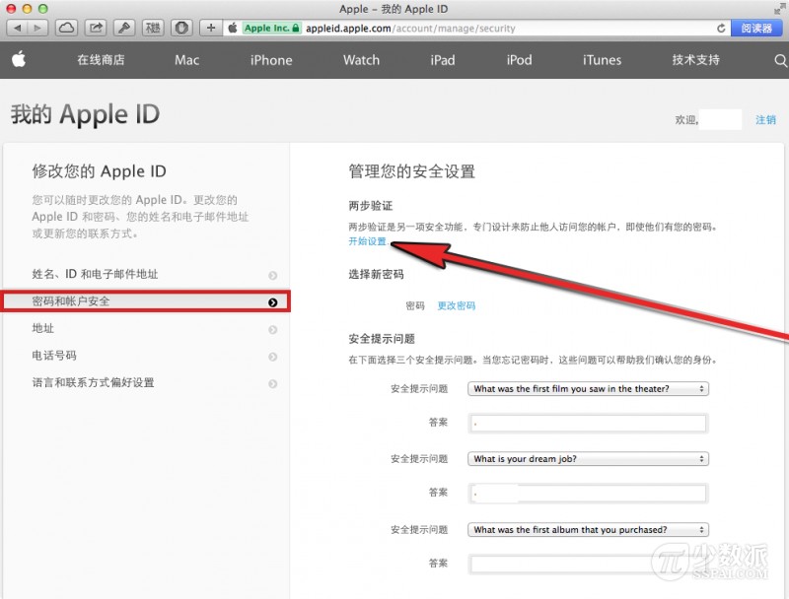Go forward with Safari's forward arrow
Screen dimensions: 789x599
37,29
